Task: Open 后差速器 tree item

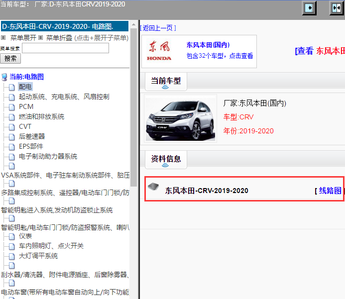Action: pos(32,136)
